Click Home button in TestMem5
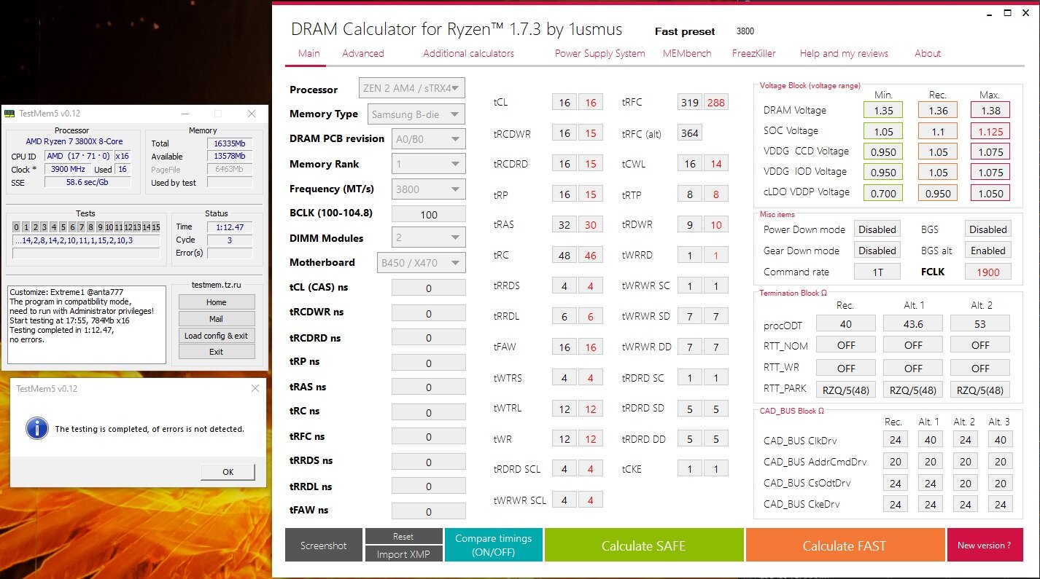 pyautogui.click(x=217, y=302)
